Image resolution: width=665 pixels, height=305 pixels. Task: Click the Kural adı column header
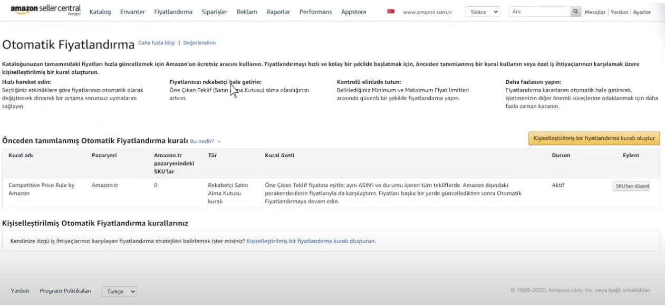click(x=21, y=156)
